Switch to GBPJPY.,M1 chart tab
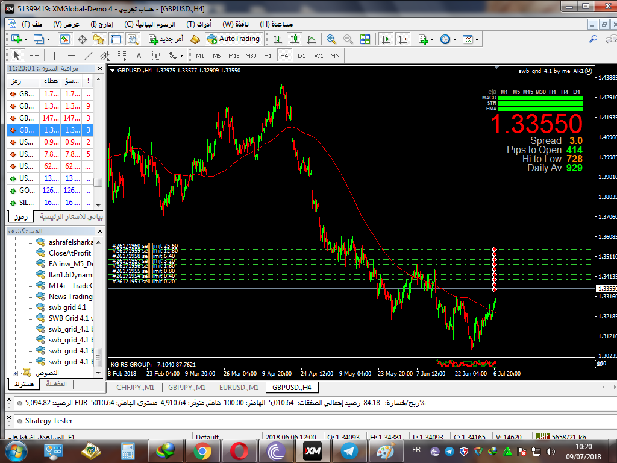Viewport: 617px width, 463px height. (187, 388)
